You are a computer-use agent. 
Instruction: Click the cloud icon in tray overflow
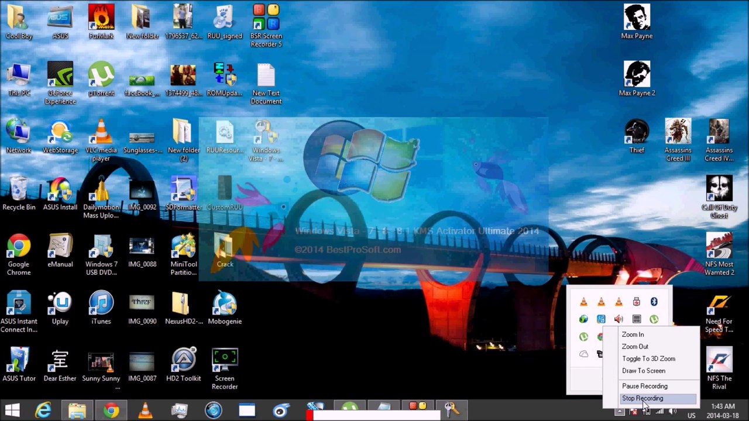click(x=583, y=354)
